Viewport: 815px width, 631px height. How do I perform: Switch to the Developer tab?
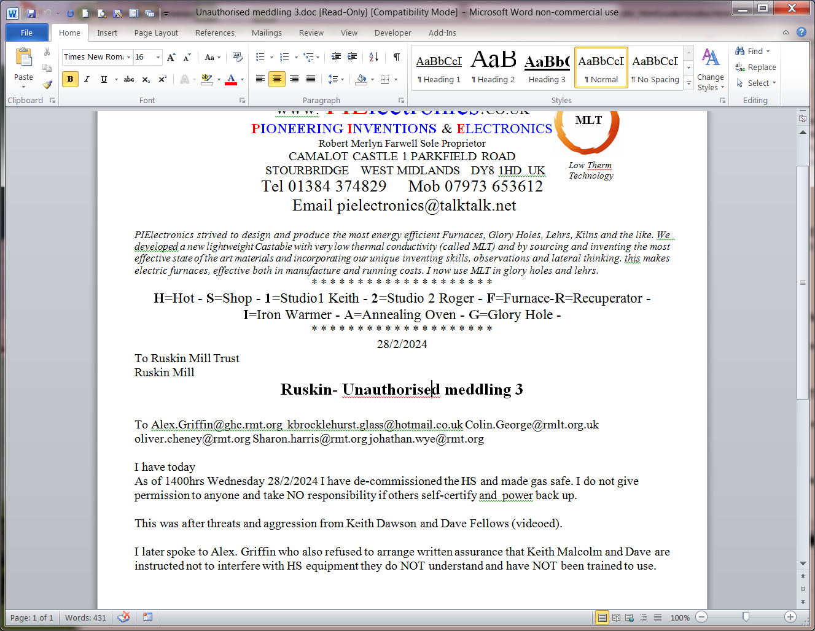point(393,33)
